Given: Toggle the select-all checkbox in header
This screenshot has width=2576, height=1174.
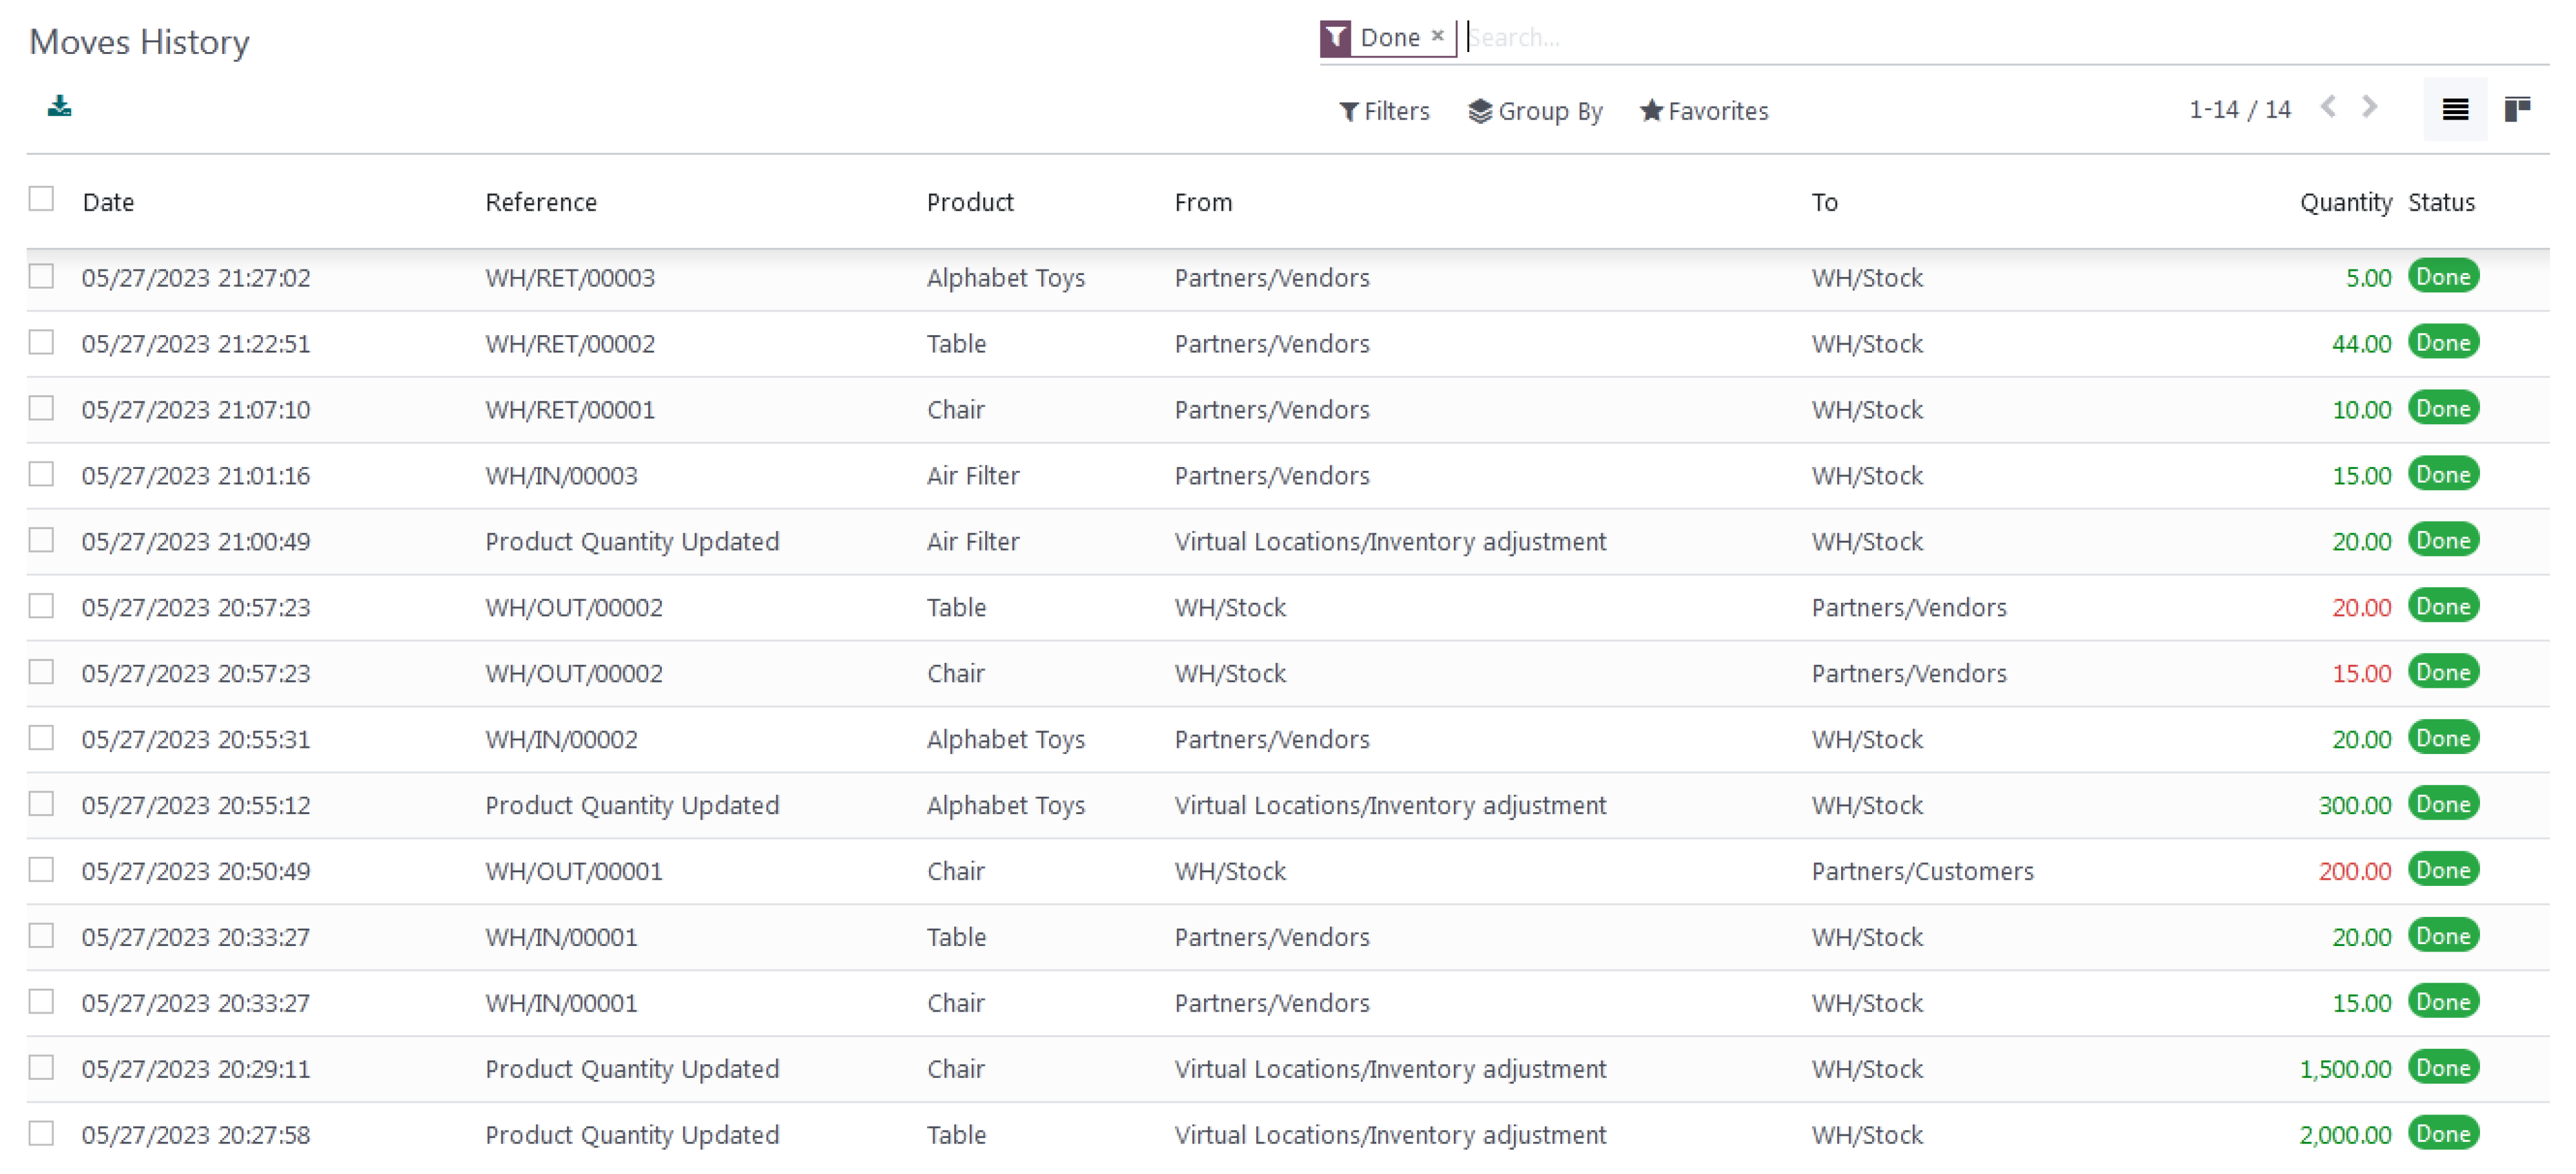Looking at the screenshot, I should pyautogui.click(x=41, y=199).
